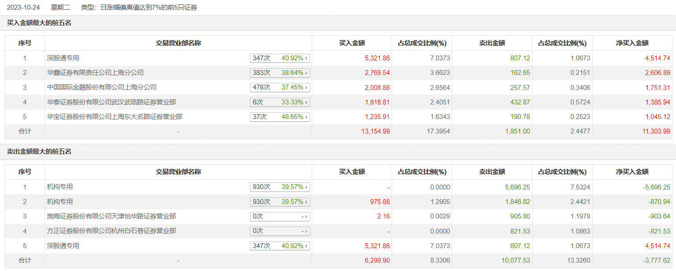Click the 卖出金额最大的前五名 section header
The image size is (676, 271).
[39, 152]
